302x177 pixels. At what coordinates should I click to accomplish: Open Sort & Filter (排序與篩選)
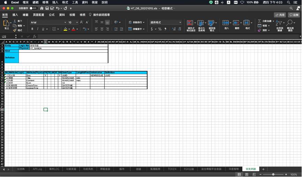(x=280, y=25)
